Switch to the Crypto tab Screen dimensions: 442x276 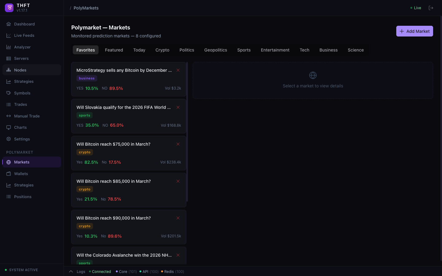[x=162, y=50]
